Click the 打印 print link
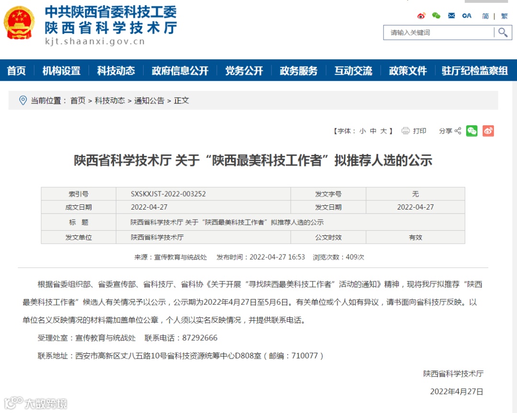 coord(420,131)
